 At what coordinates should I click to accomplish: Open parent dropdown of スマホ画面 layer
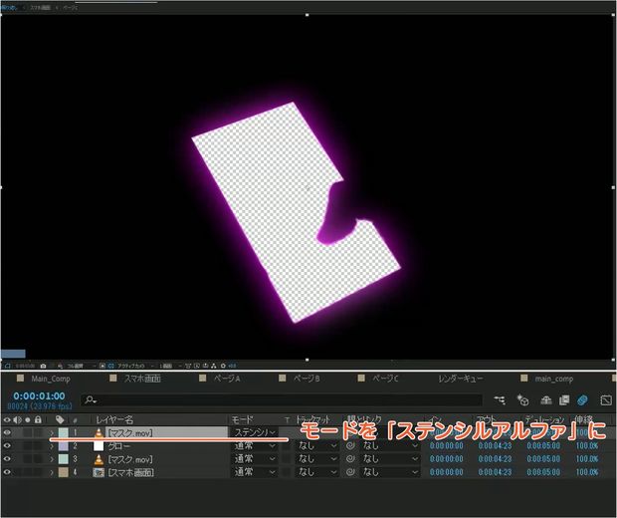pyautogui.click(x=389, y=472)
